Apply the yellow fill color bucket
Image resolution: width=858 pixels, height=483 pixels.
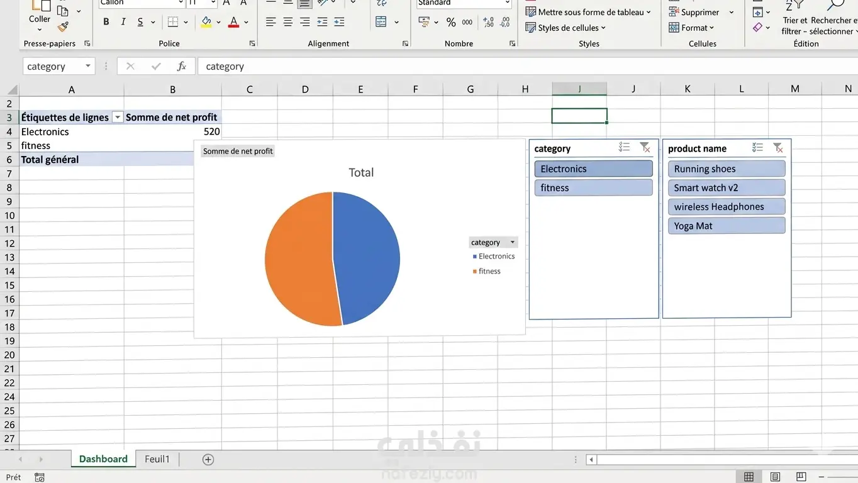(x=206, y=22)
